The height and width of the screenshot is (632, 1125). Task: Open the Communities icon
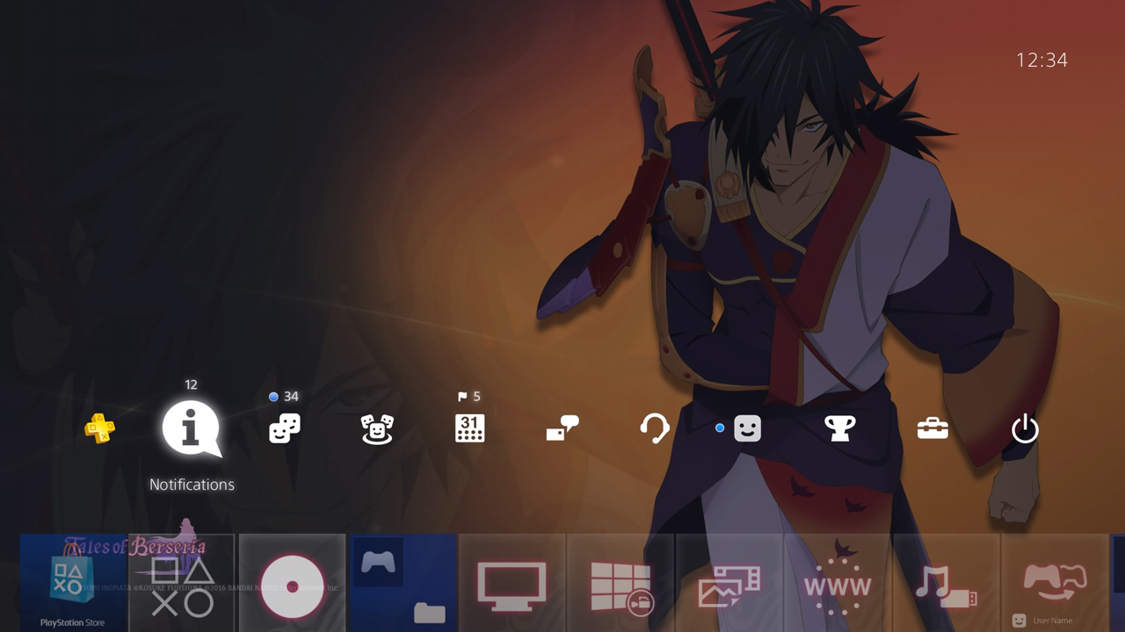[377, 428]
